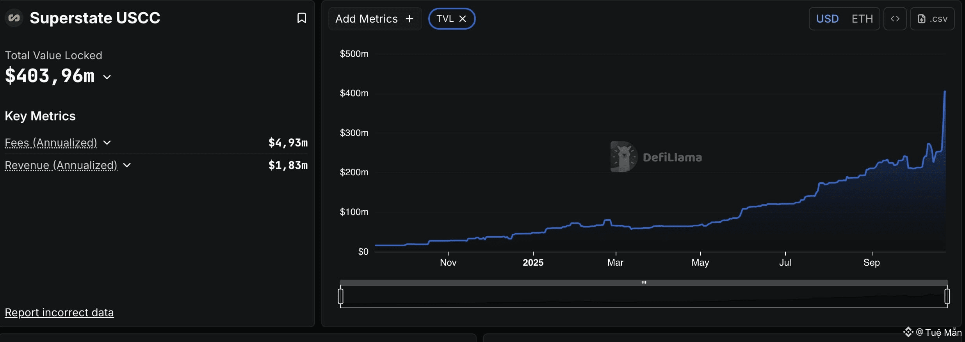Image resolution: width=965 pixels, height=342 pixels.
Task: Click the DefiLlama watermark logo
Action: [623, 157]
